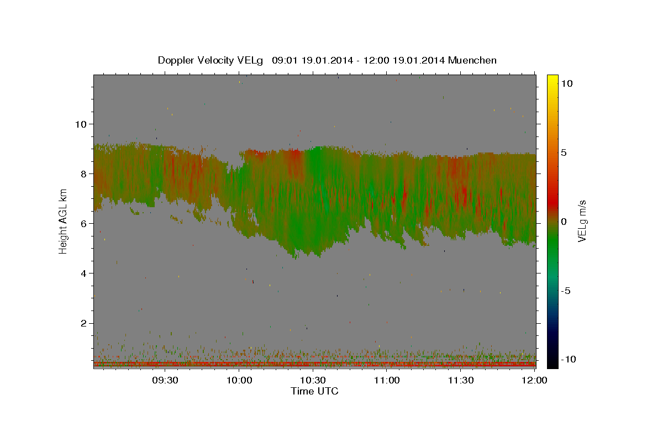663x442 pixels.
Task: Click the 12:00 time tick label
Action: click(x=535, y=380)
